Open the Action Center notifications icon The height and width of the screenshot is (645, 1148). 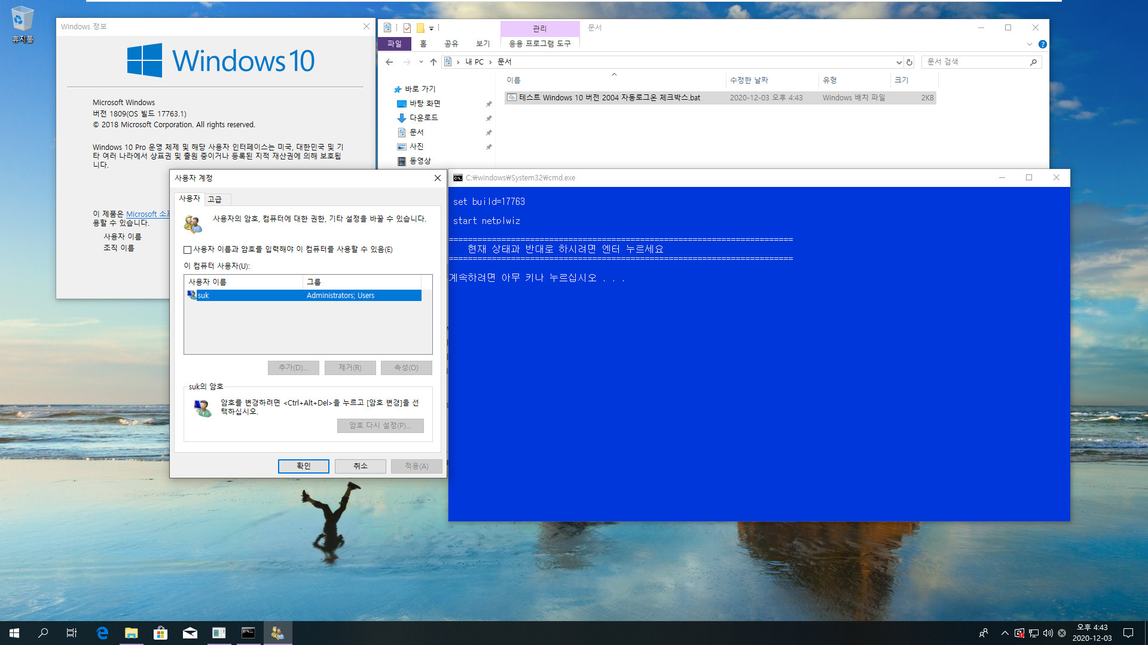1128,633
